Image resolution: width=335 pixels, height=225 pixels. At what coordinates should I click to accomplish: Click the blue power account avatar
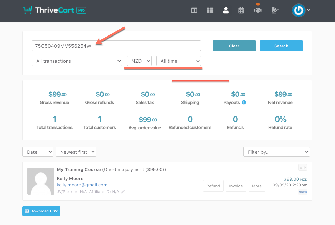pos(298,10)
